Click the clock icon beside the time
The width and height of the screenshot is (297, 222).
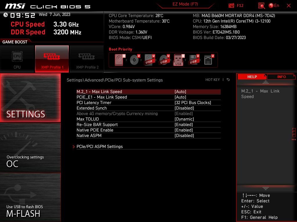tap(6, 15)
